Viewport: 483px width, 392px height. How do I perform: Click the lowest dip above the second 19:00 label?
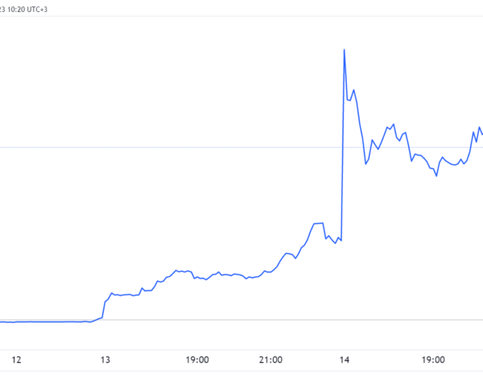click(436, 175)
